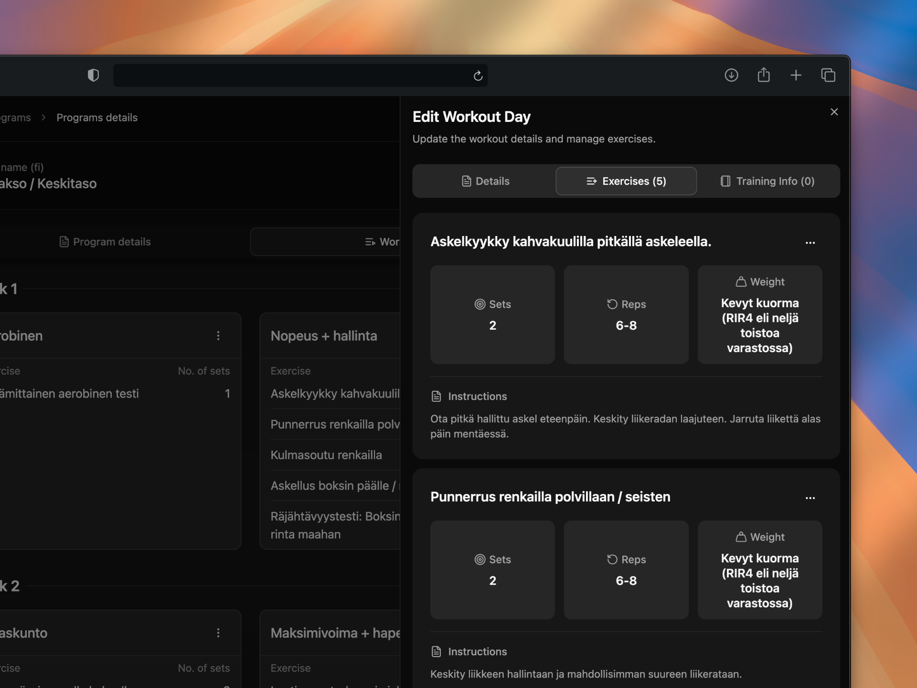Image resolution: width=917 pixels, height=688 pixels.
Task: Open the kebab menu on the lower workout card
Action: point(218,633)
